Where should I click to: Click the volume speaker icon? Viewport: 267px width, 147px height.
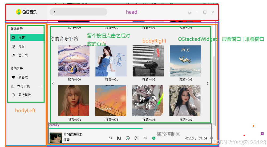tap(145, 138)
